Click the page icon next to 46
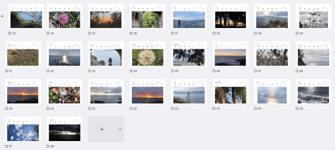Image resolution: width=335 pixels, height=150 pixels. [x=214, y=71]
